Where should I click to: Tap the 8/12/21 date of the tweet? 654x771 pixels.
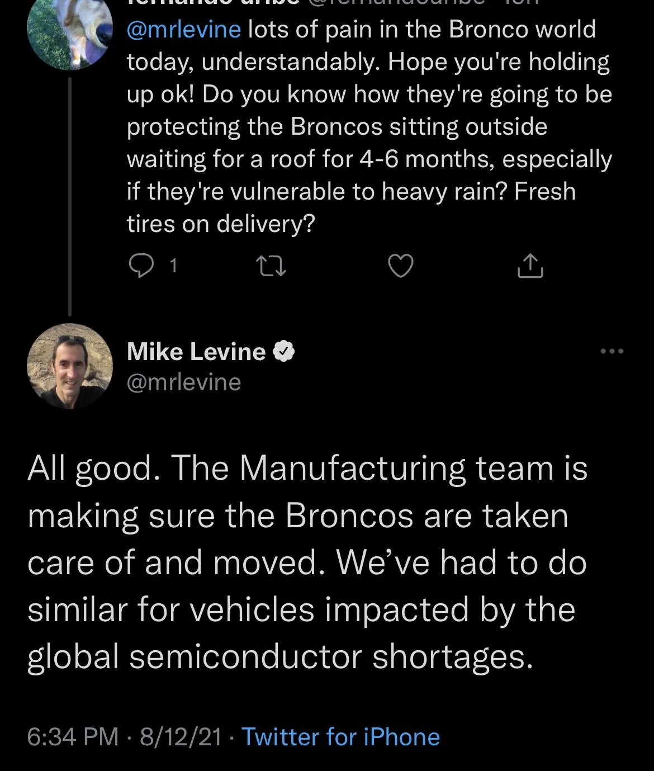(x=181, y=737)
